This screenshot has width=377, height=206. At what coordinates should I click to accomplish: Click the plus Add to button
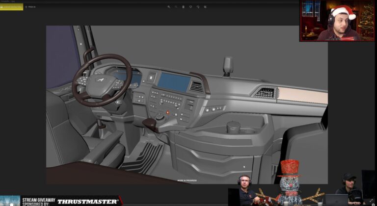[30, 7]
